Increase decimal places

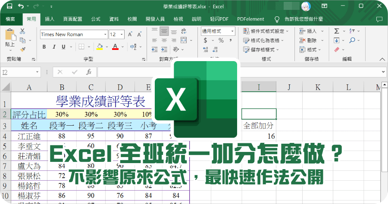(x=205, y=49)
